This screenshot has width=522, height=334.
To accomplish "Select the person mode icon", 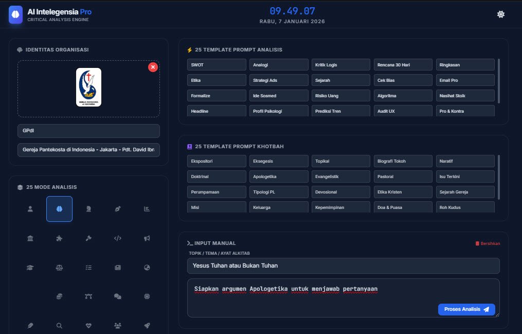I will (30, 209).
